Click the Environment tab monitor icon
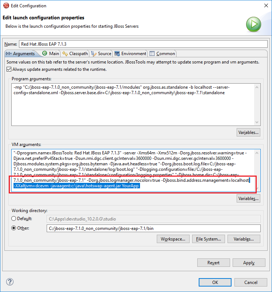This screenshot has width=272, height=292. click(117, 54)
